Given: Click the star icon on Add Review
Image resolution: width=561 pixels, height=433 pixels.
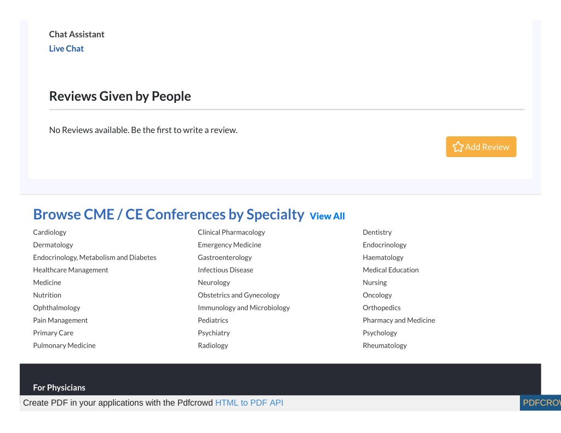Looking at the screenshot, I should pyautogui.click(x=457, y=147).
